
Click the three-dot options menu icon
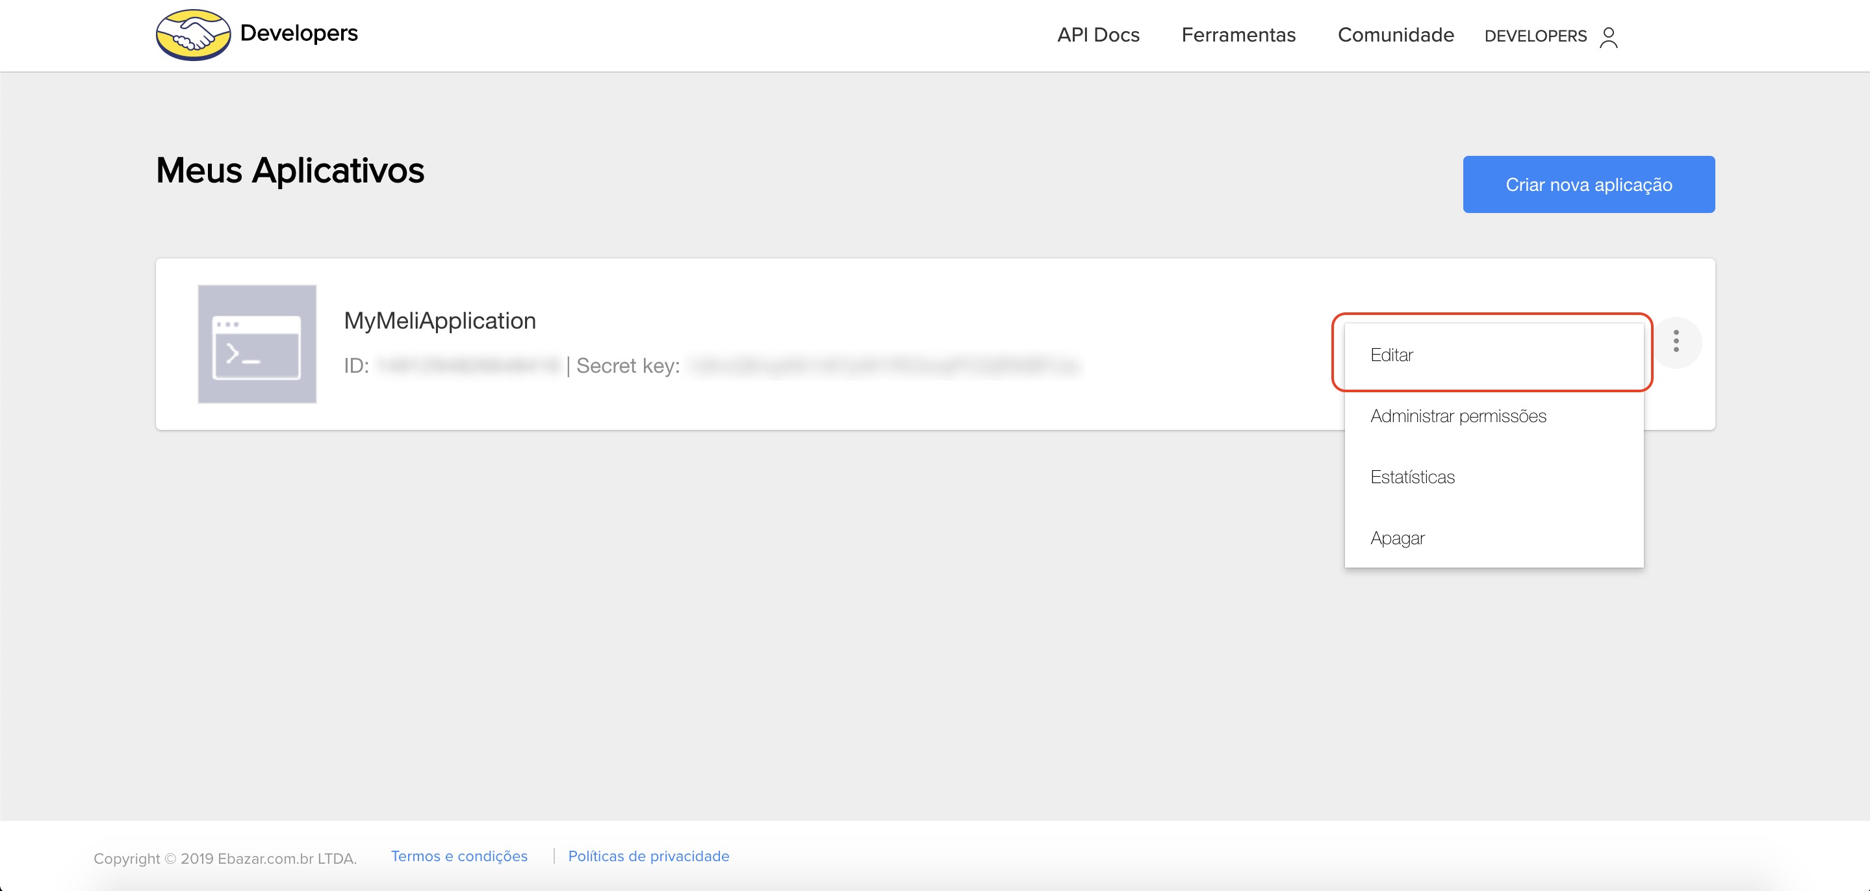point(1676,341)
